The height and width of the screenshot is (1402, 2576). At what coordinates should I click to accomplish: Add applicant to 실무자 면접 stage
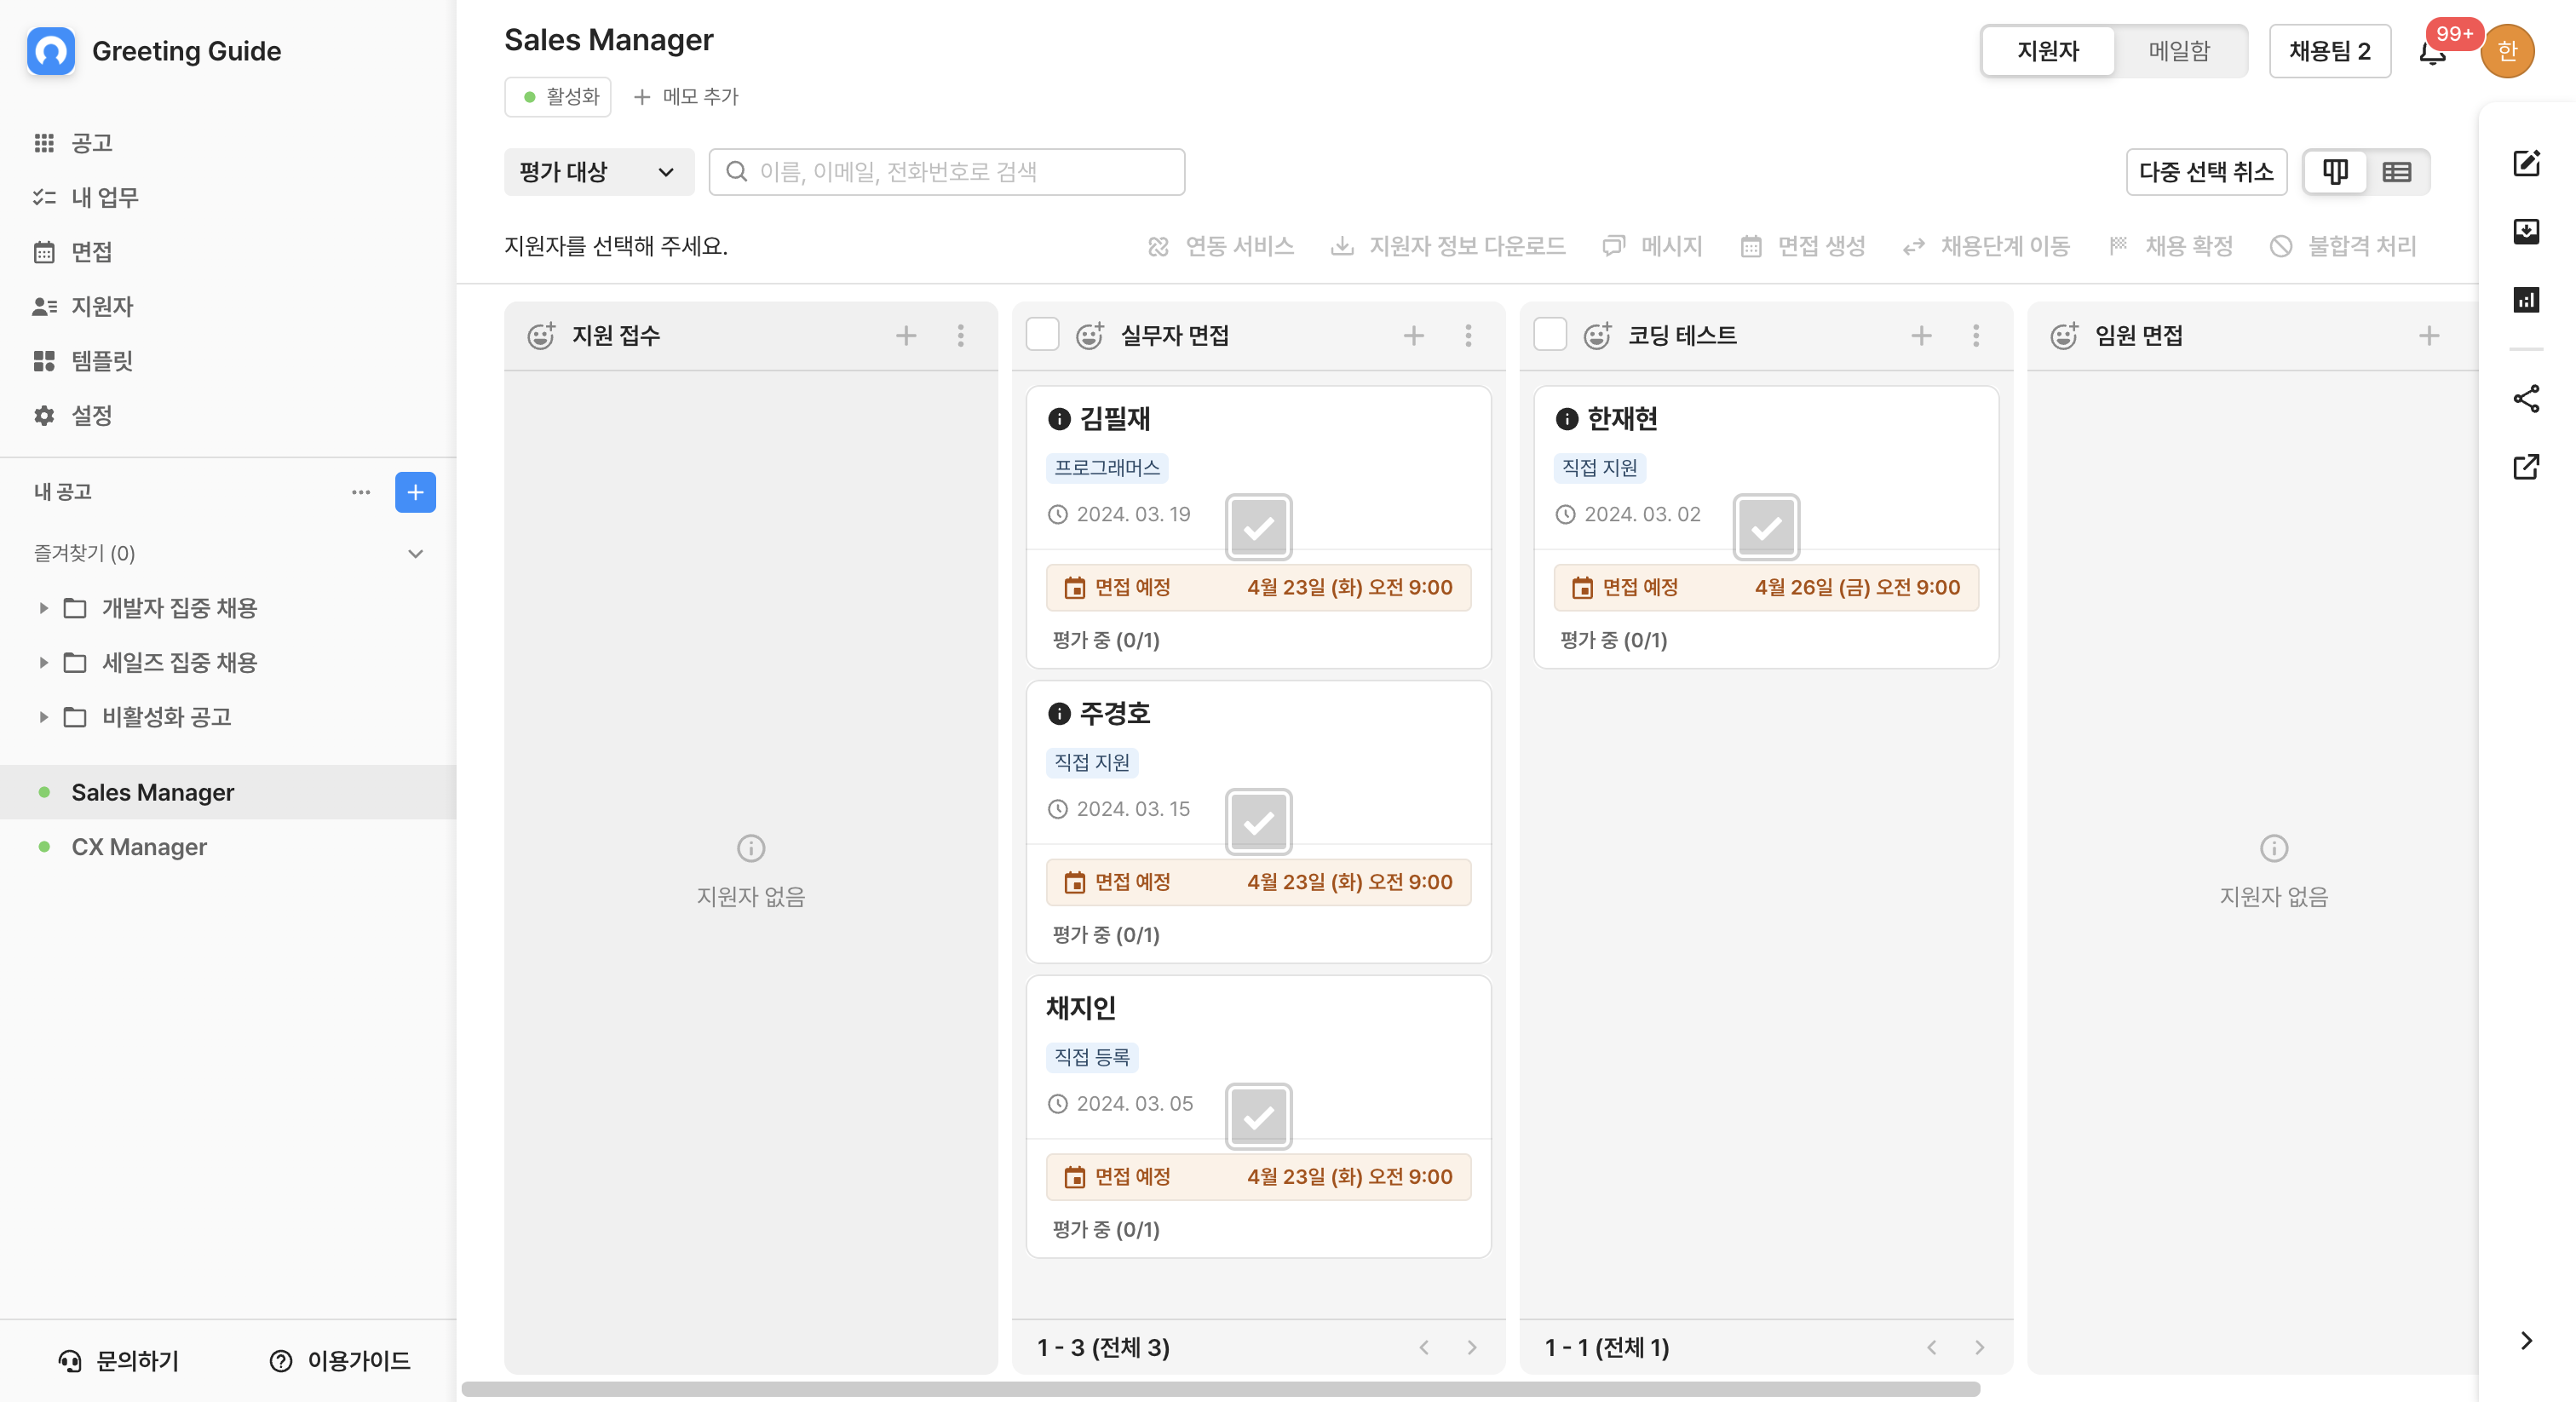point(1414,336)
